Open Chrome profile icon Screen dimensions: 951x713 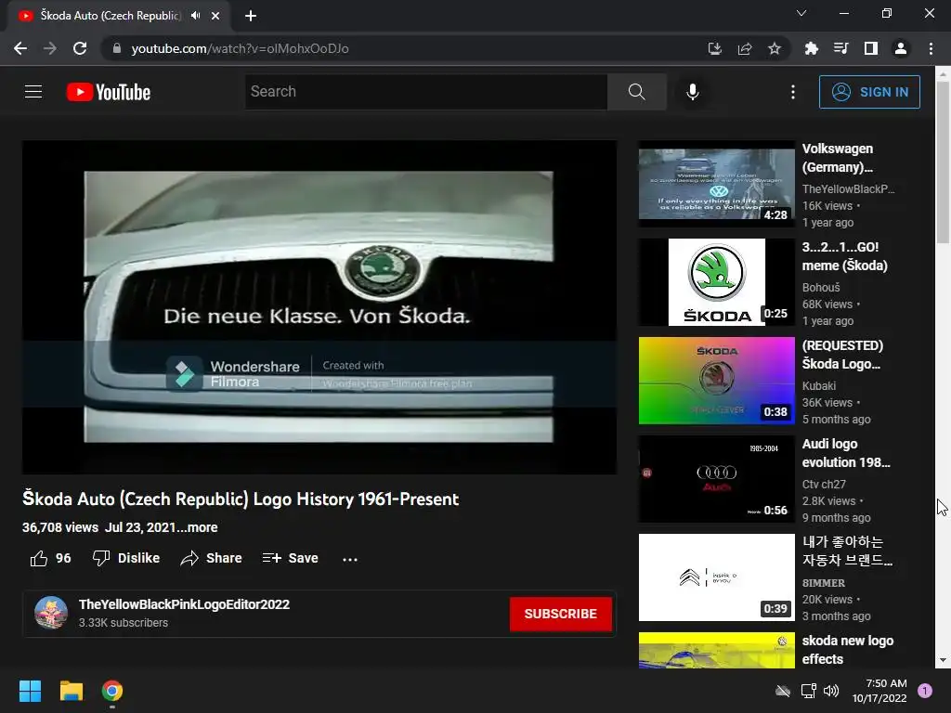click(901, 48)
